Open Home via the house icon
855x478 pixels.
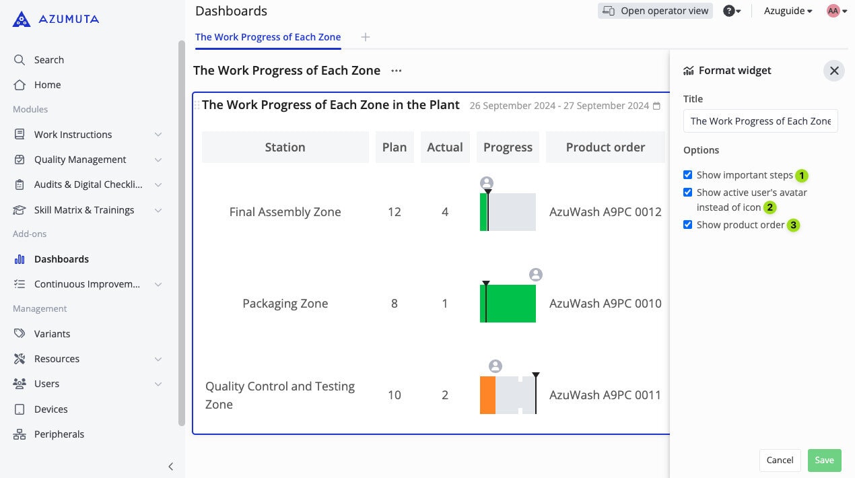point(20,85)
